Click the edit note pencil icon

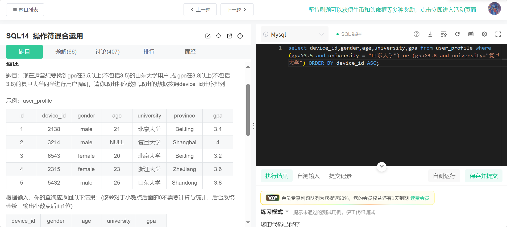(x=208, y=36)
